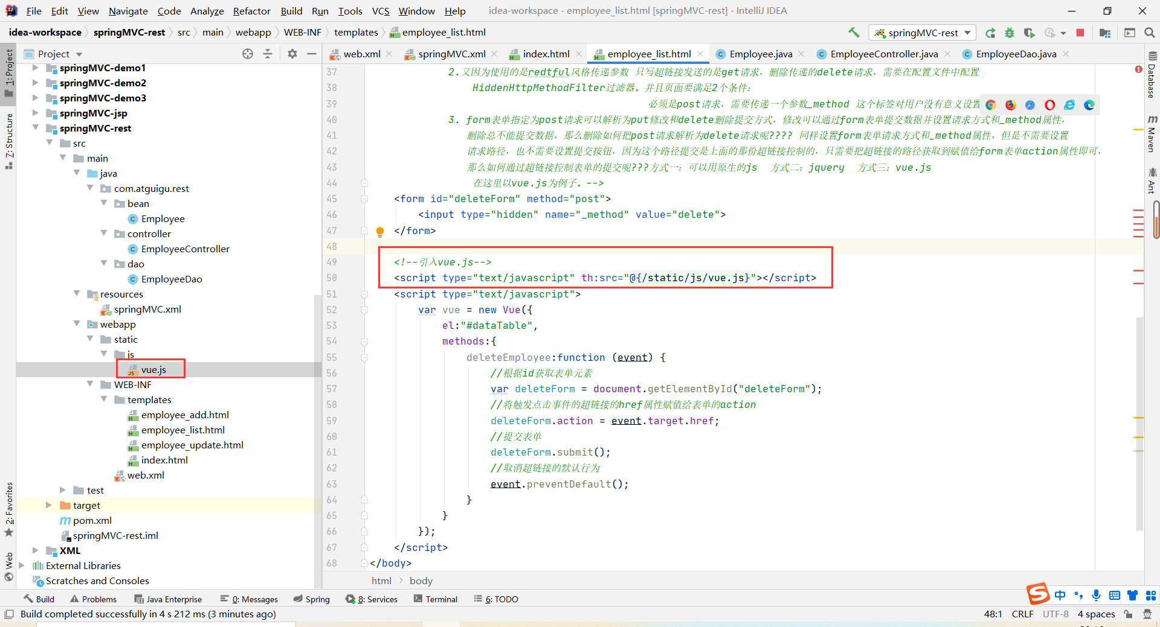This screenshot has width=1160, height=627.
Task: Click the CRLF line separator in status bar
Action: (1022, 614)
